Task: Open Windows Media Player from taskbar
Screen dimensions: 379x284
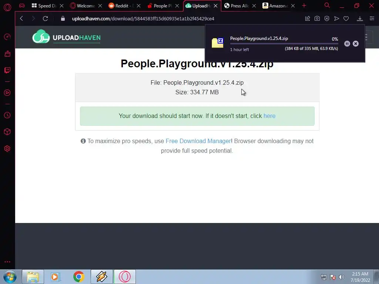Action: (x=56, y=277)
